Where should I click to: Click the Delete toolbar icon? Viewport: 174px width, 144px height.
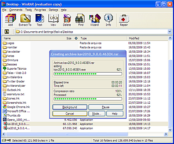67,18
